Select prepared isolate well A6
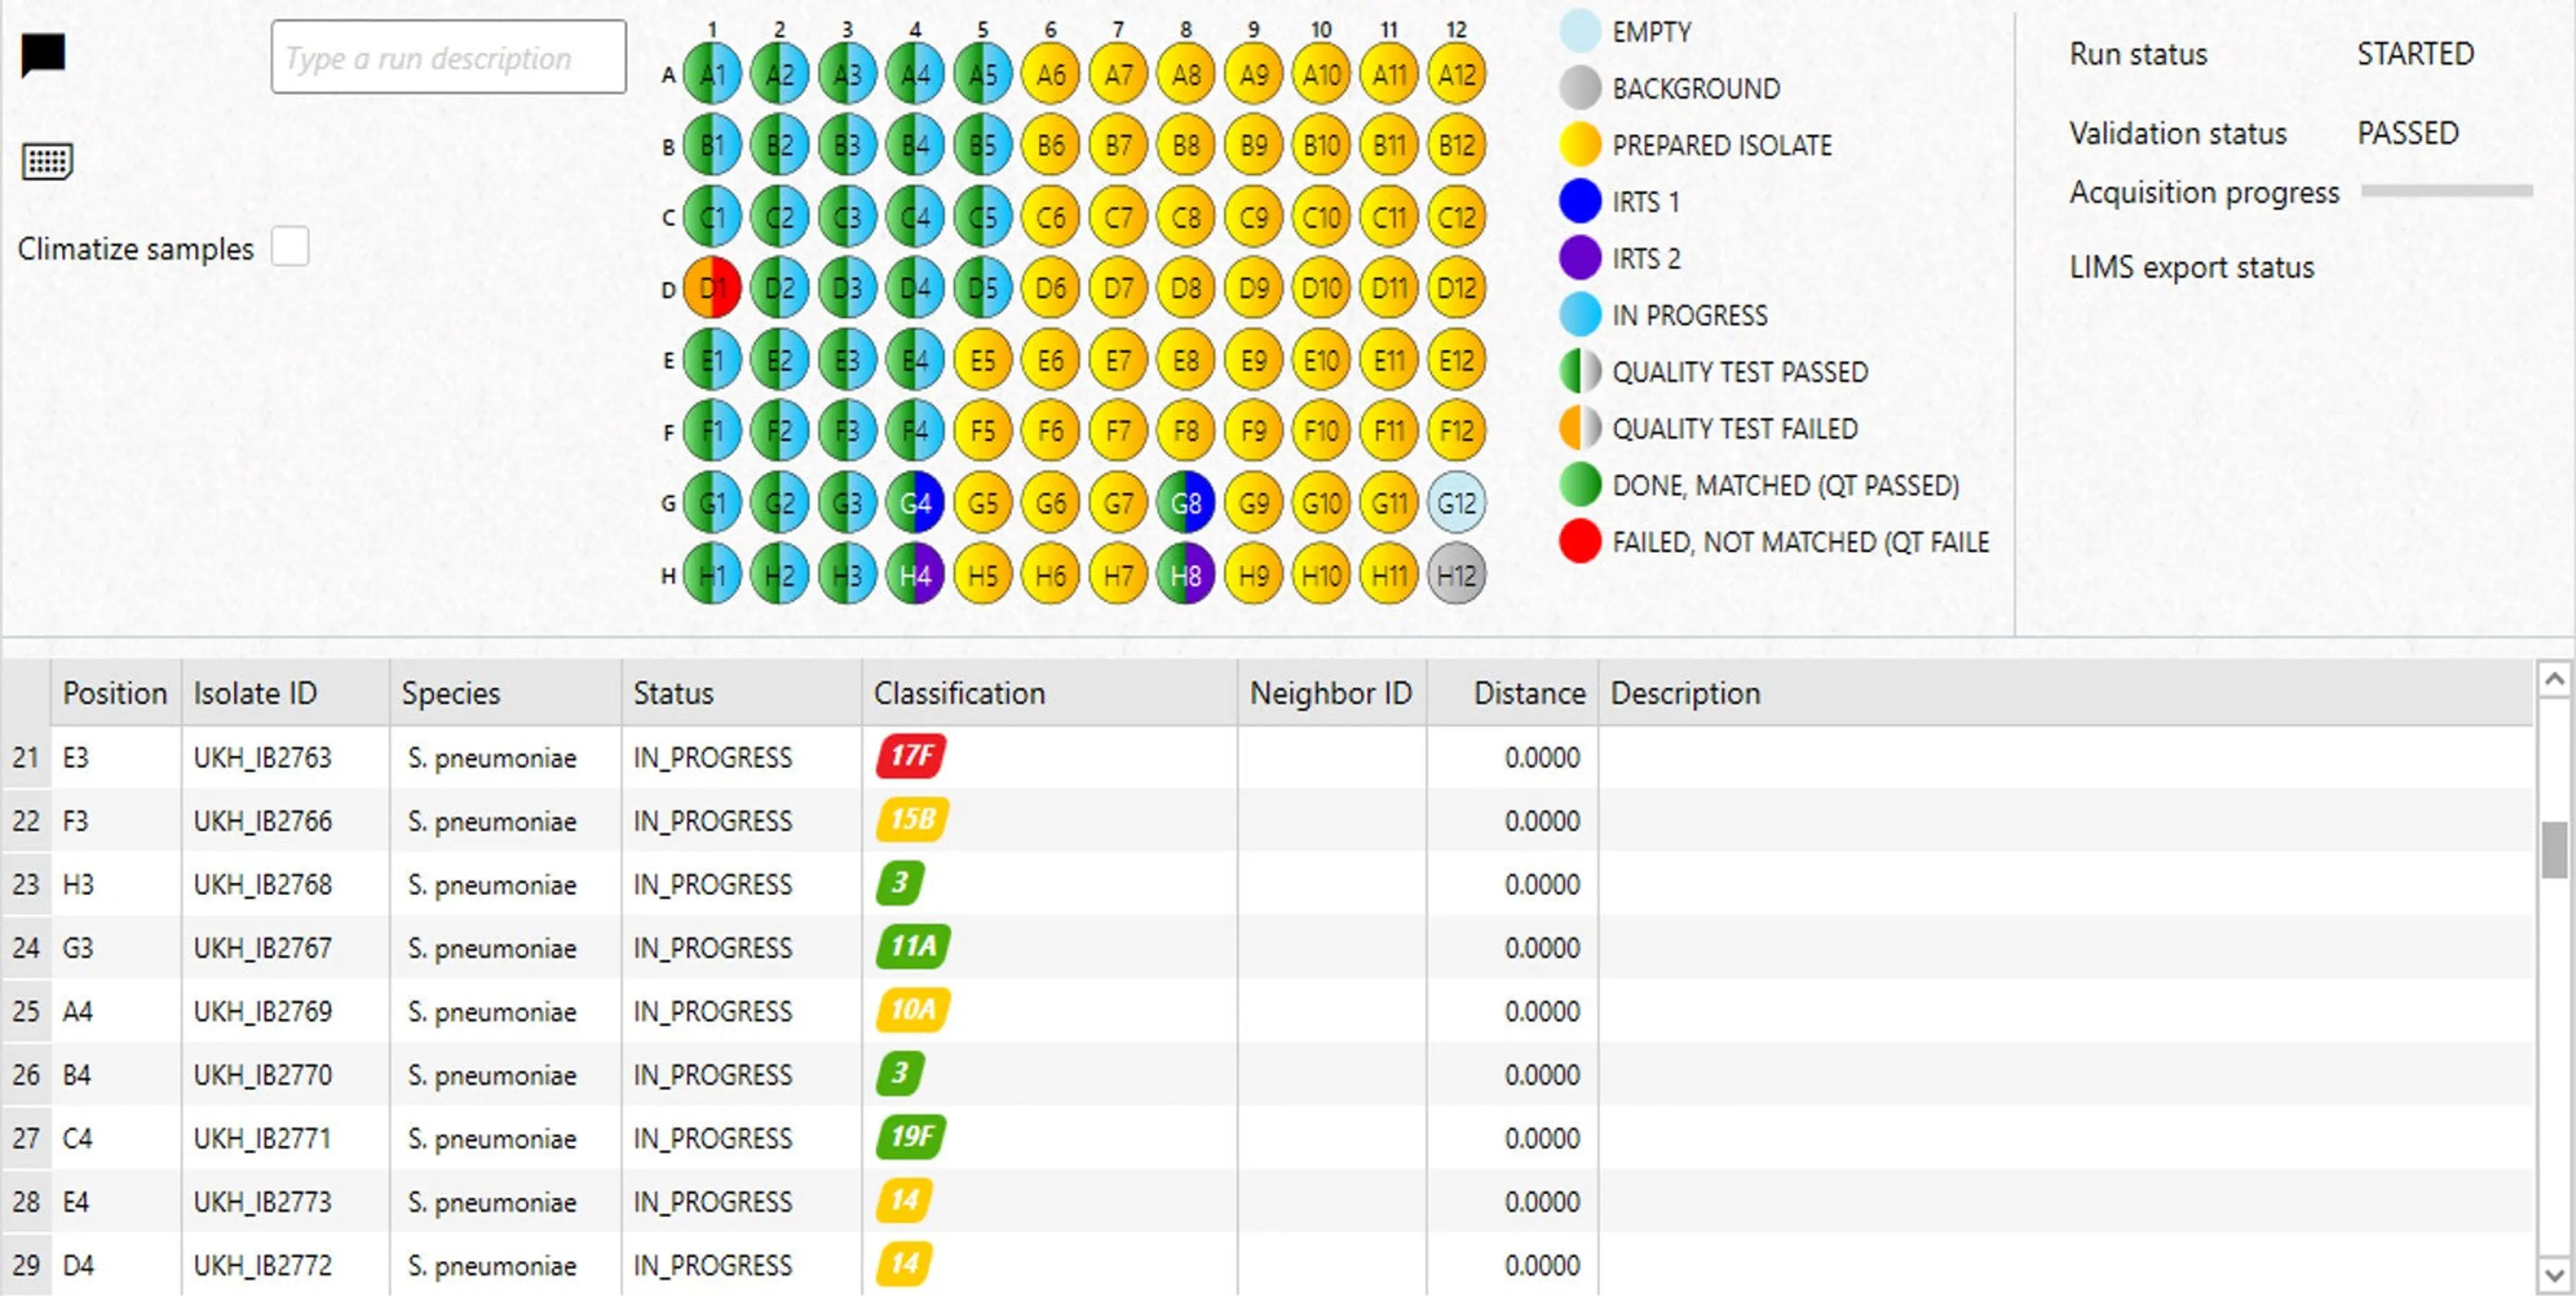This screenshot has width=2576, height=1296. [1050, 74]
